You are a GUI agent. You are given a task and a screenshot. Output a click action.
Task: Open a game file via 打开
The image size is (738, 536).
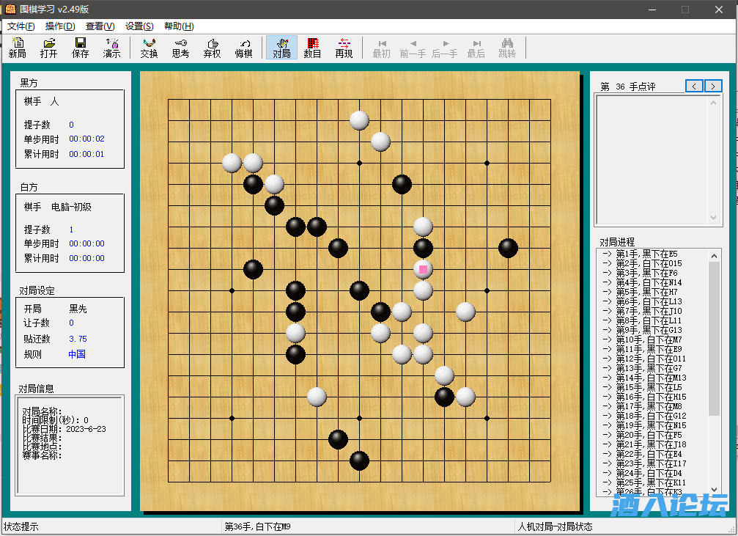tap(49, 48)
